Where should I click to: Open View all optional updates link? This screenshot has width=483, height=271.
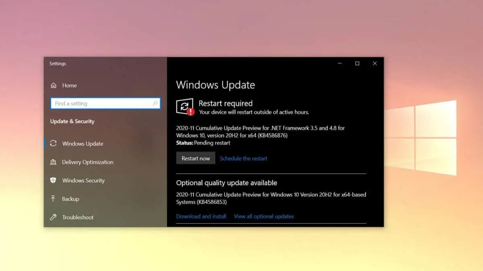(x=264, y=216)
